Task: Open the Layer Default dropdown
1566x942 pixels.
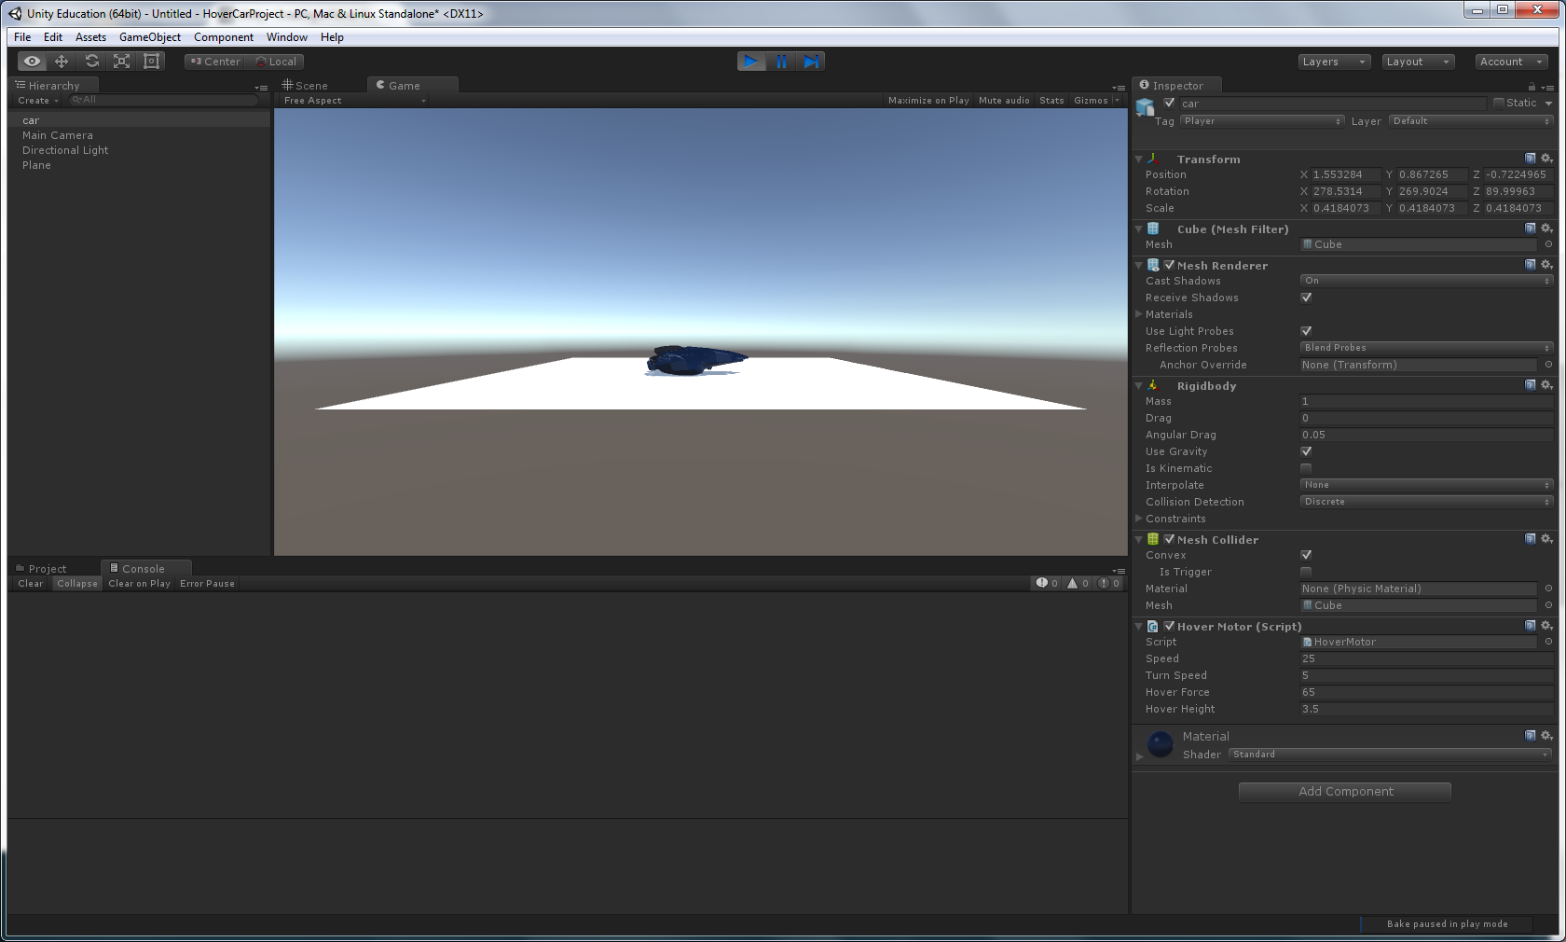Action: tap(1471, 121)
